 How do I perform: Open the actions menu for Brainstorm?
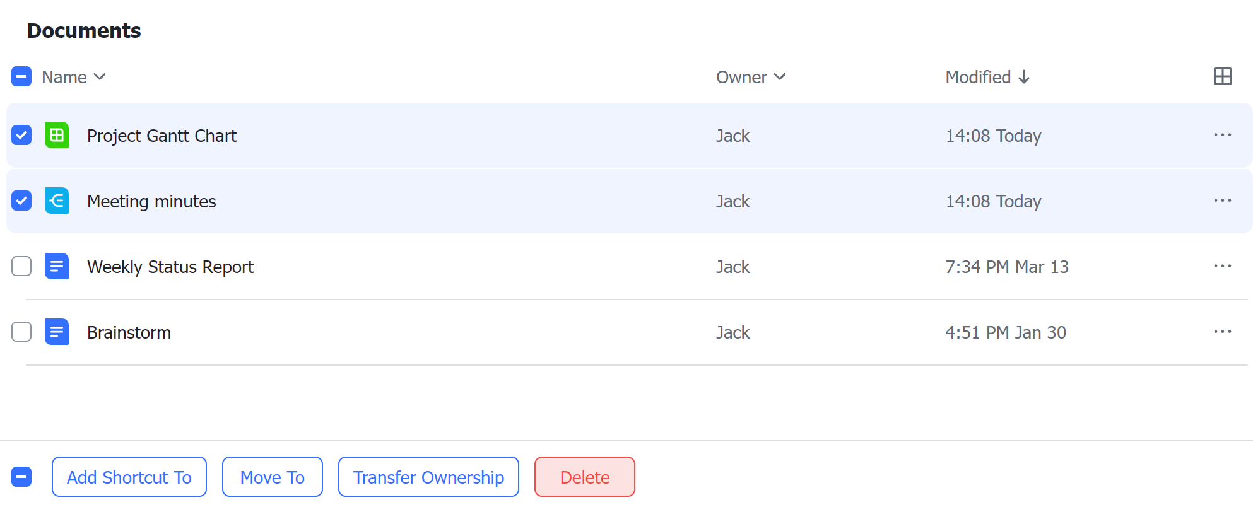tap(1223, 332)
